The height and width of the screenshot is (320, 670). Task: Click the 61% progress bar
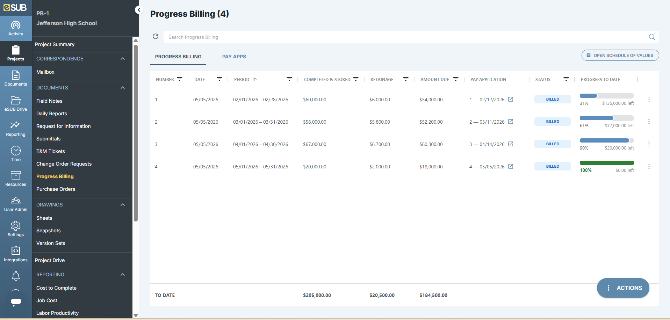[607, 118]
